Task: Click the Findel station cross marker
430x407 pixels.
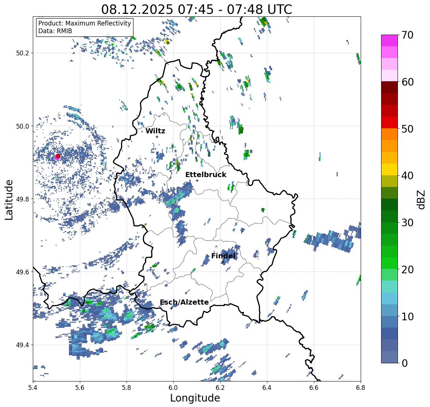Action: pos(223,262)
